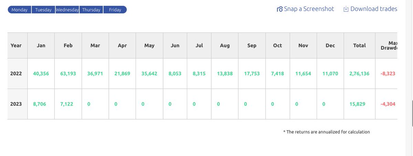Click the 15,829 total for 2023
Viewport: 413px width, 156px height.
[357, 104]
